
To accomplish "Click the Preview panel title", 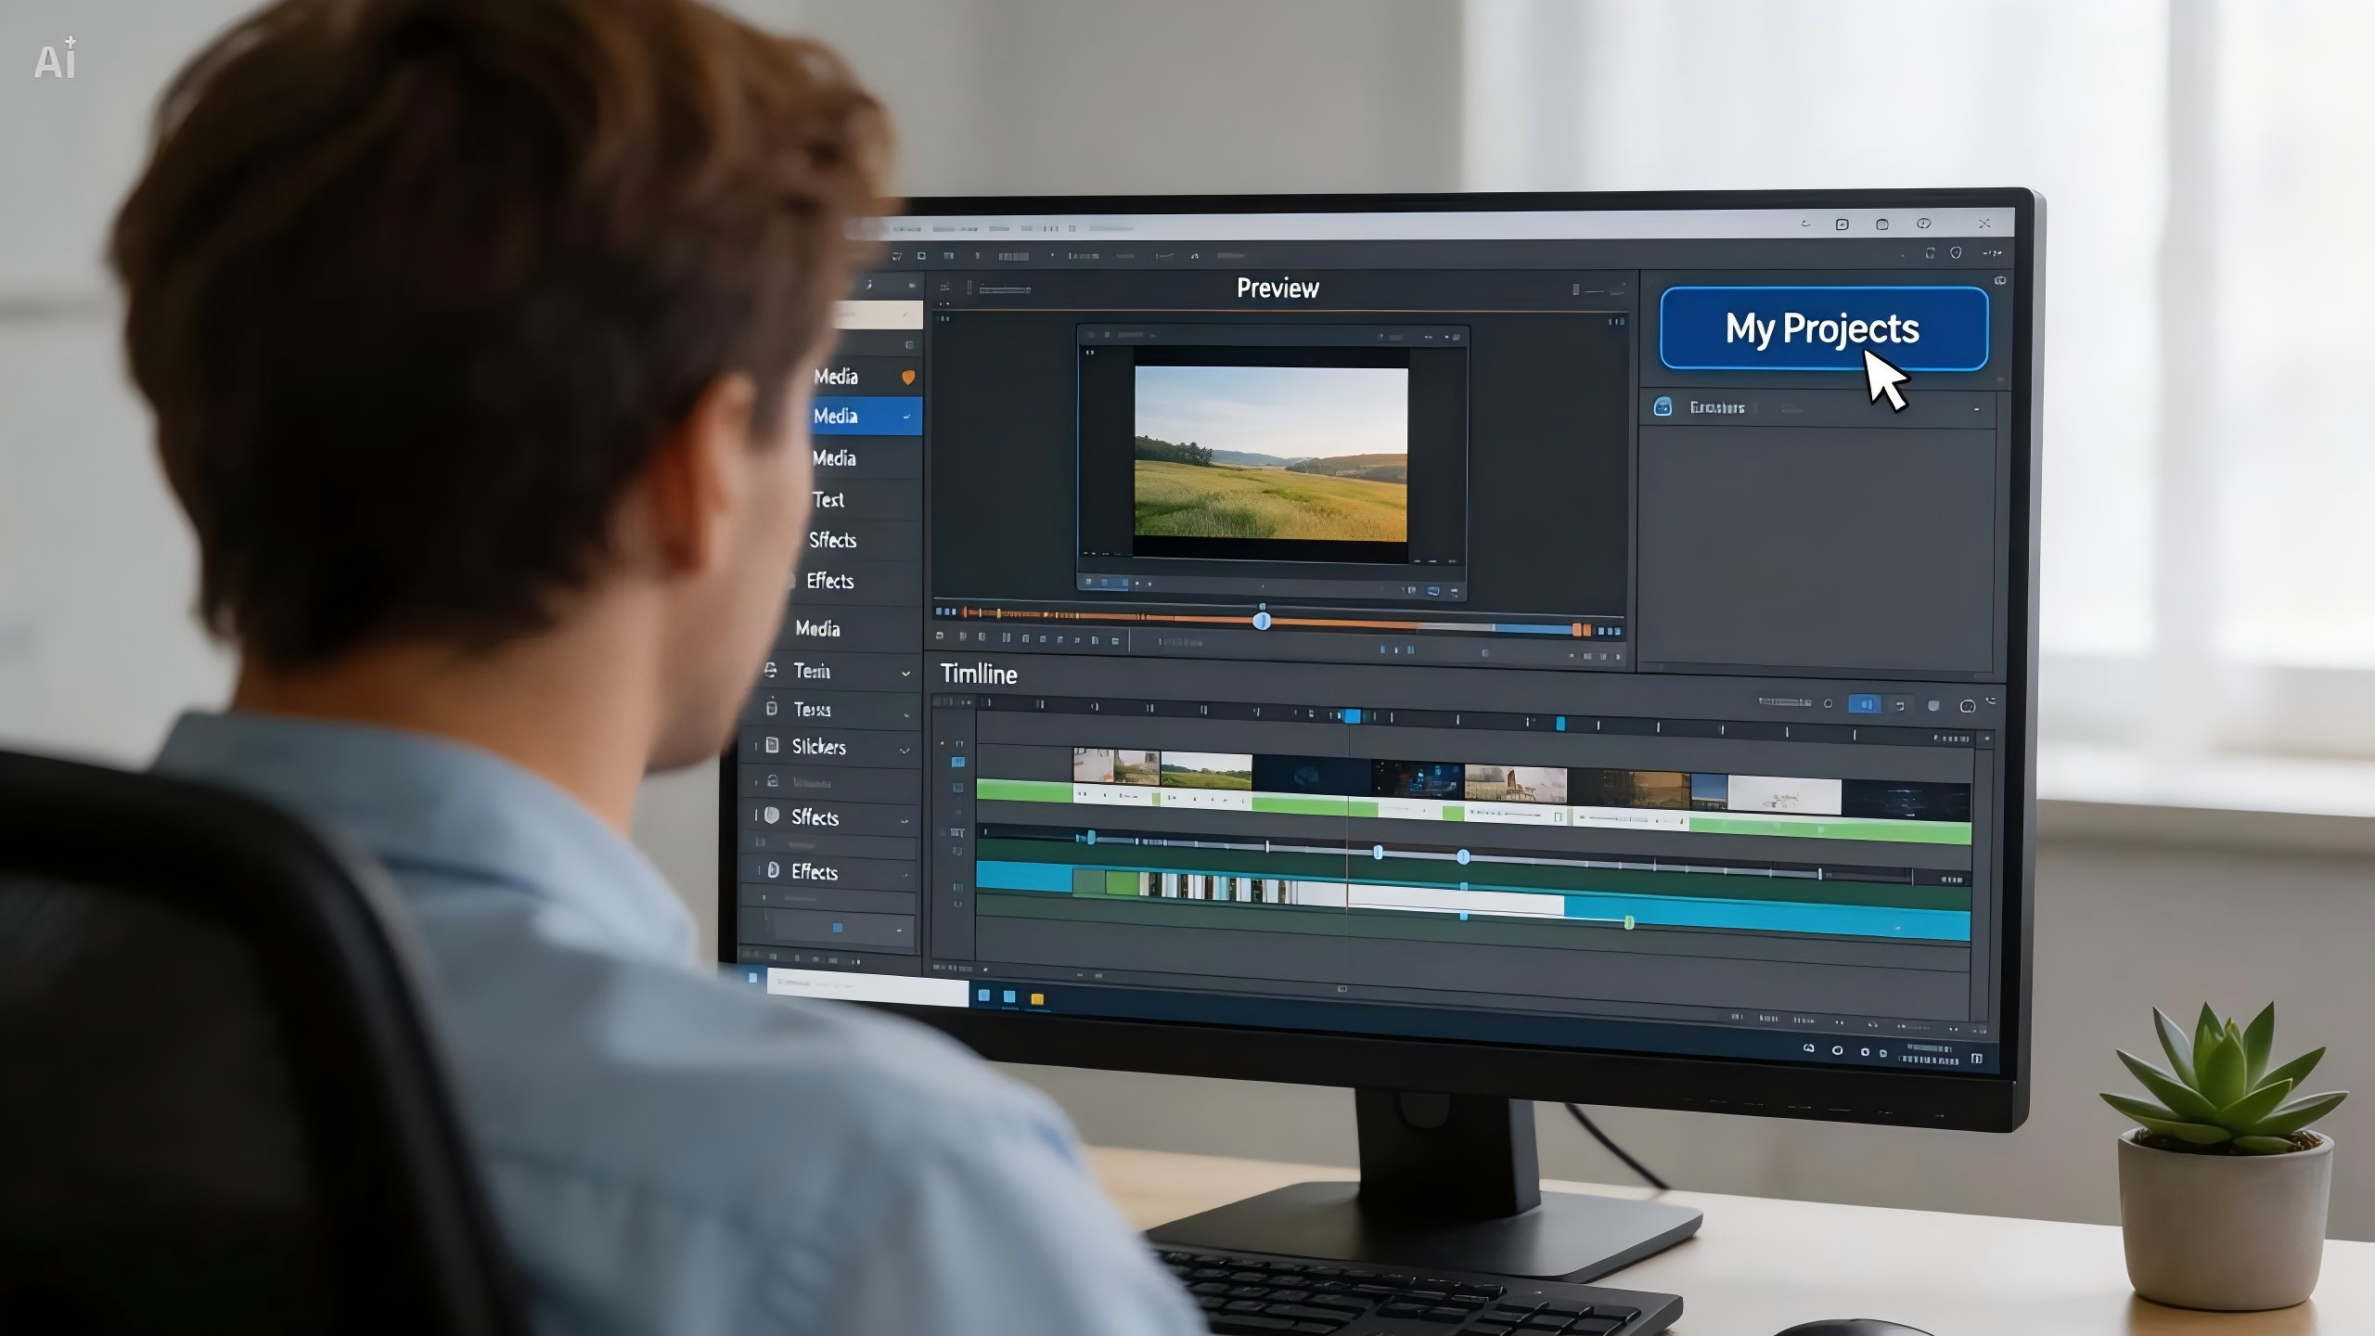I will (x=1277, y=289).
